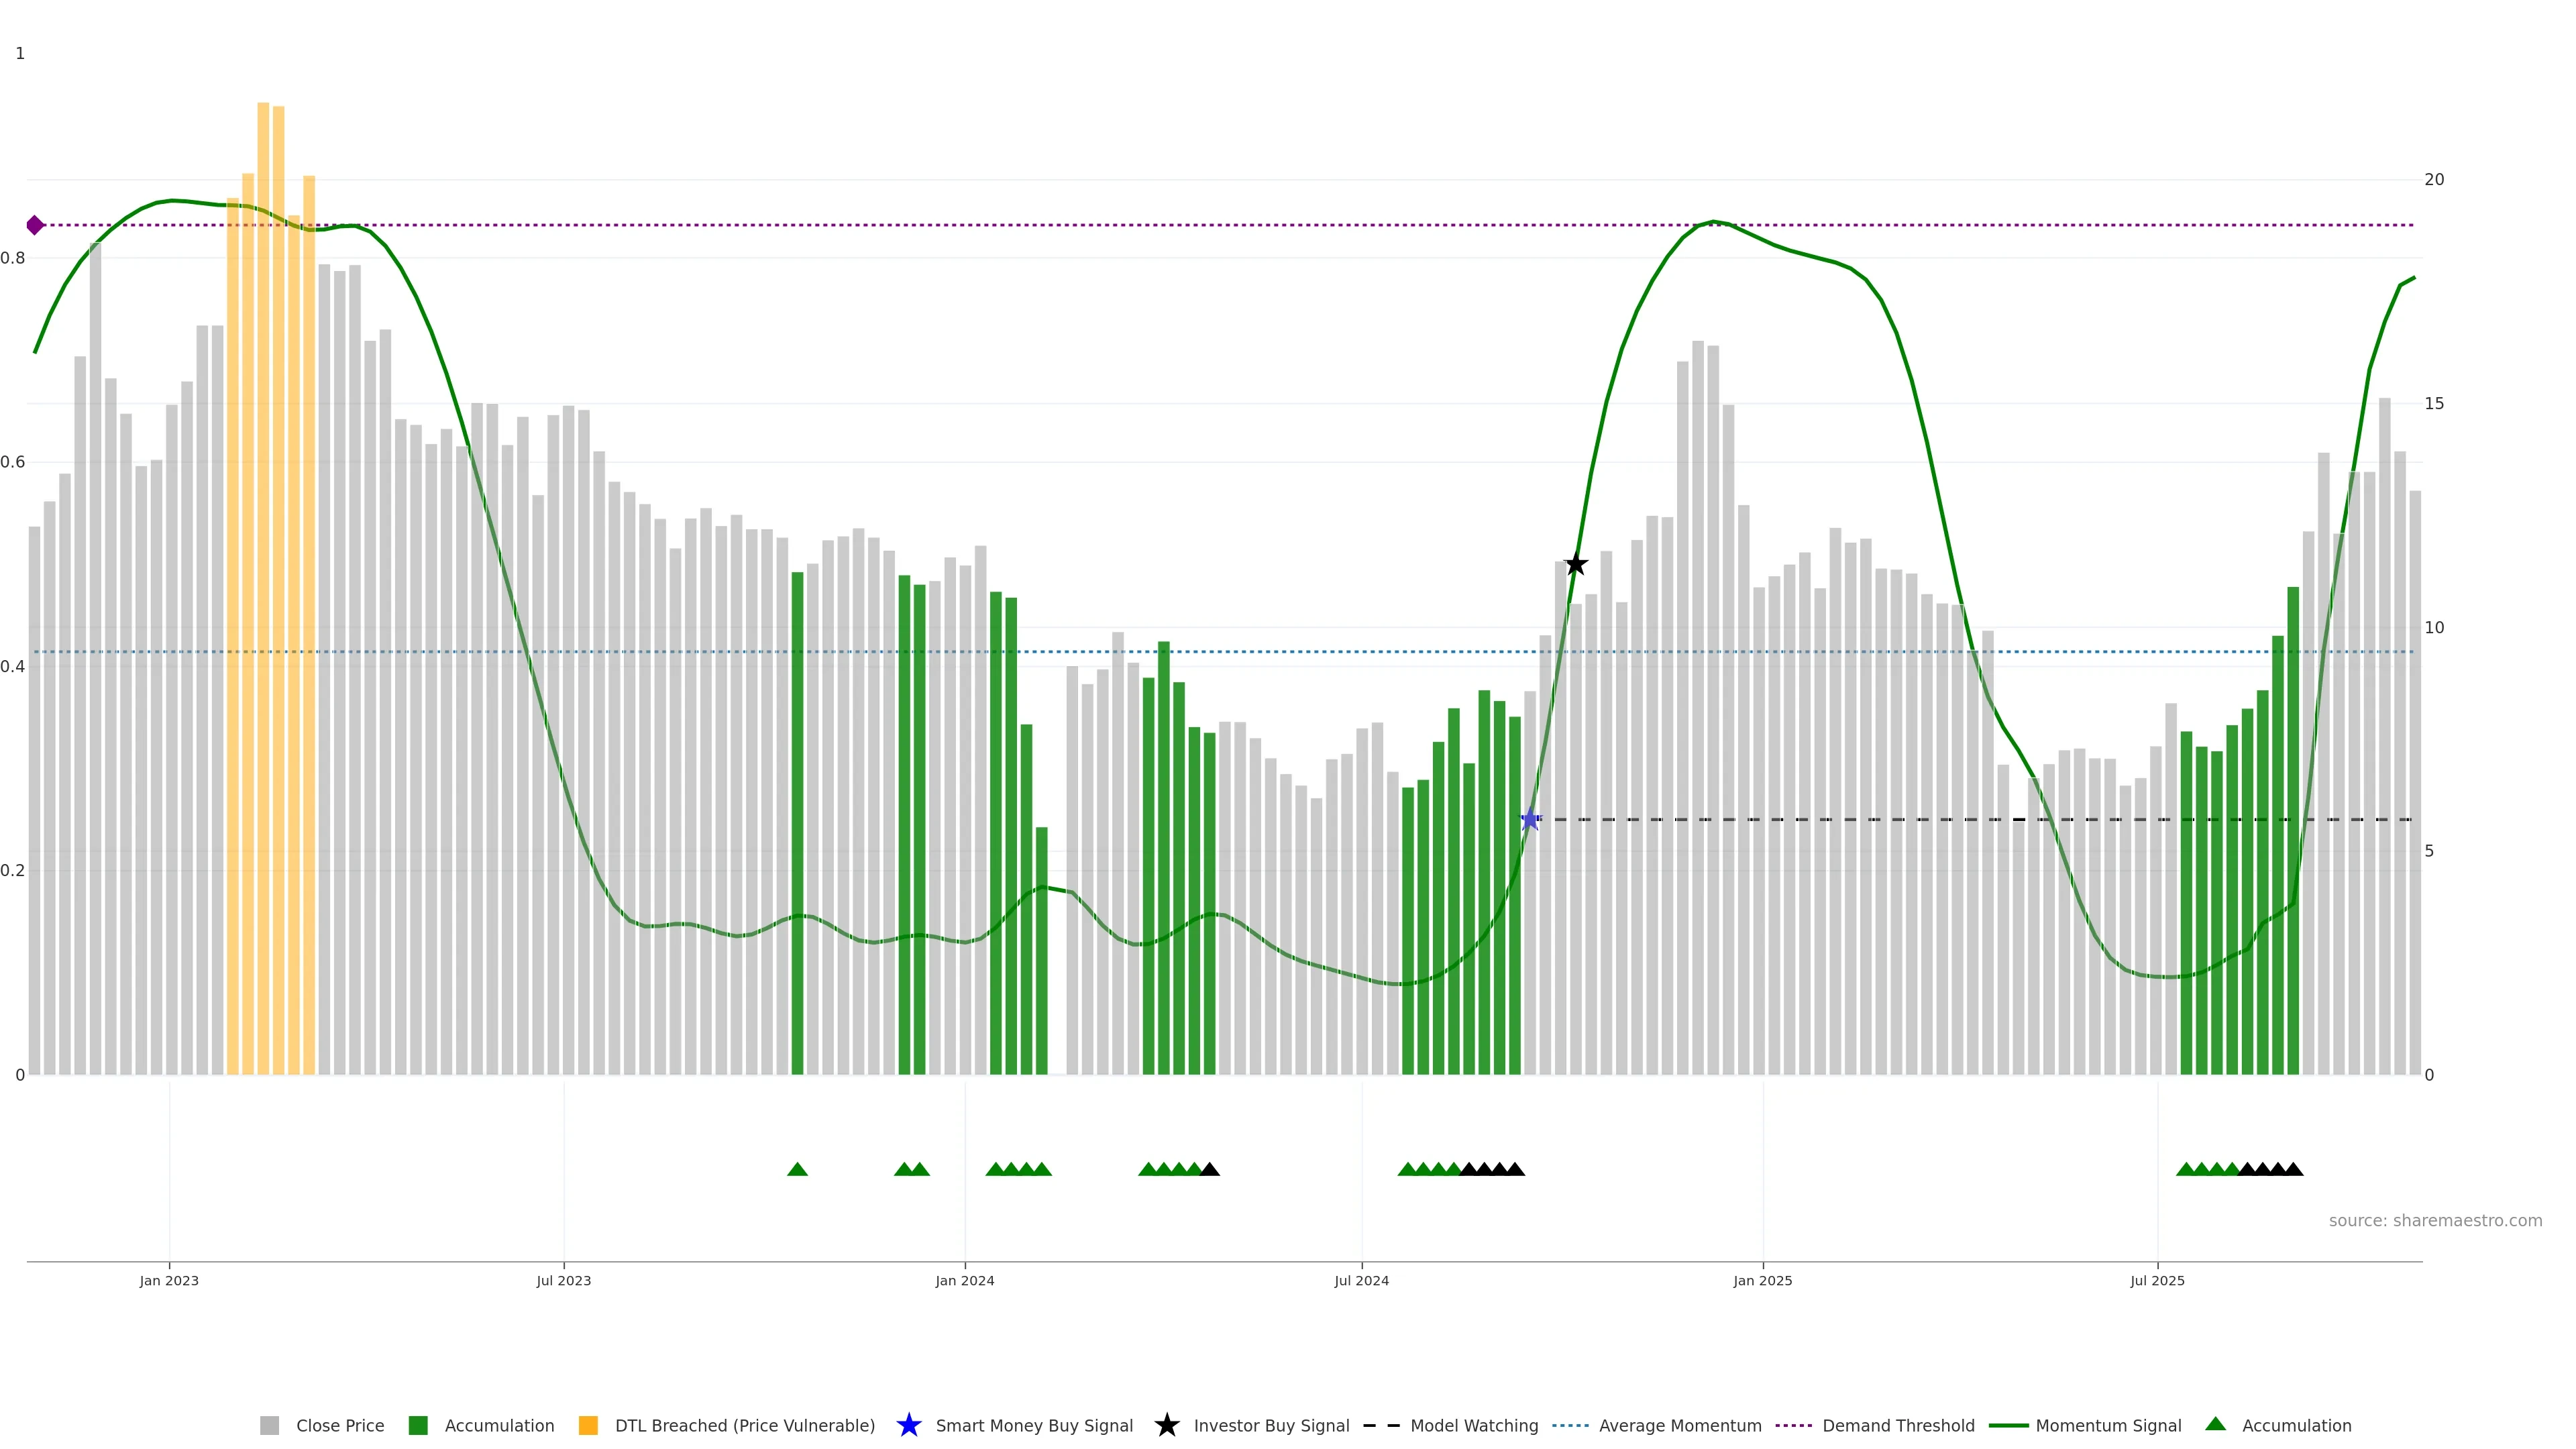This screenshot has height=1449, width=2576.
Task: Click the orange DTL Breached legend square
Action: pos(588,1426)
